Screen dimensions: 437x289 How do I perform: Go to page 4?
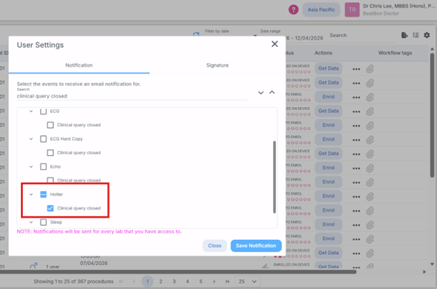(x=187, y=282)
